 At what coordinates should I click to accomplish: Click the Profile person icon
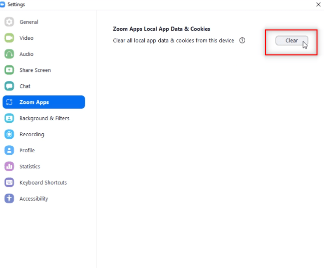[9, 150]
